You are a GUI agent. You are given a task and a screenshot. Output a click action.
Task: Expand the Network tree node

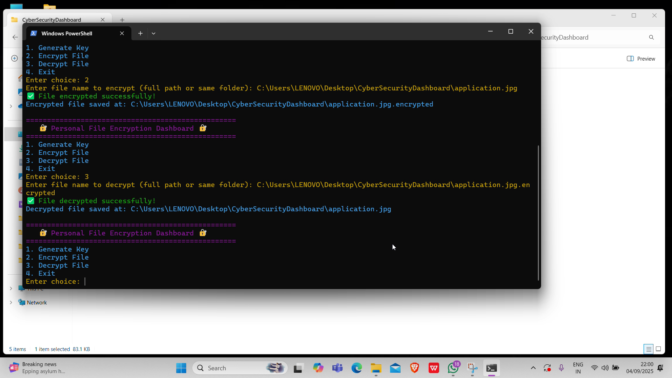[x=11, y=302]
